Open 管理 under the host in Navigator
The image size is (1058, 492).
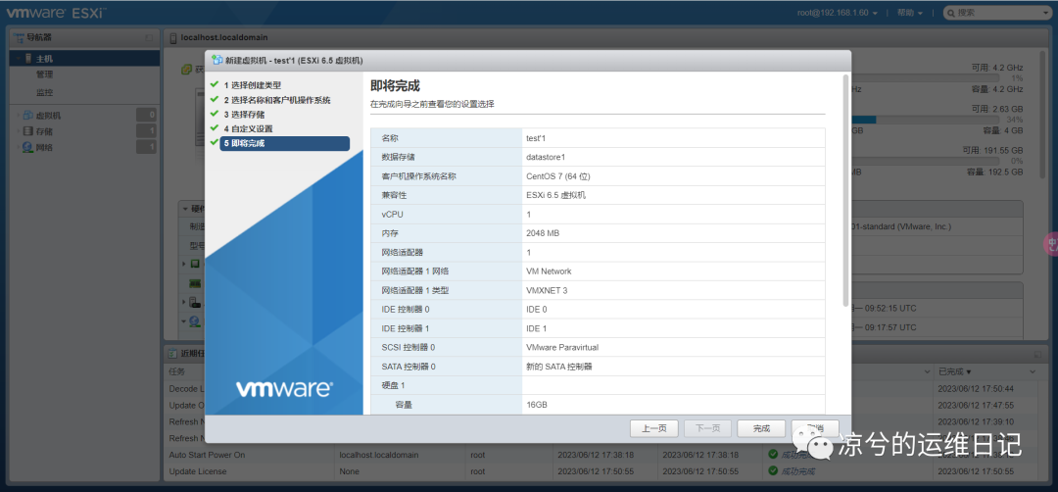point(44,74)
